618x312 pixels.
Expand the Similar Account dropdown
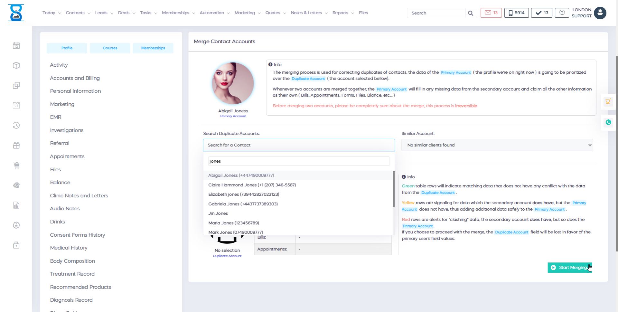[497, 145]
